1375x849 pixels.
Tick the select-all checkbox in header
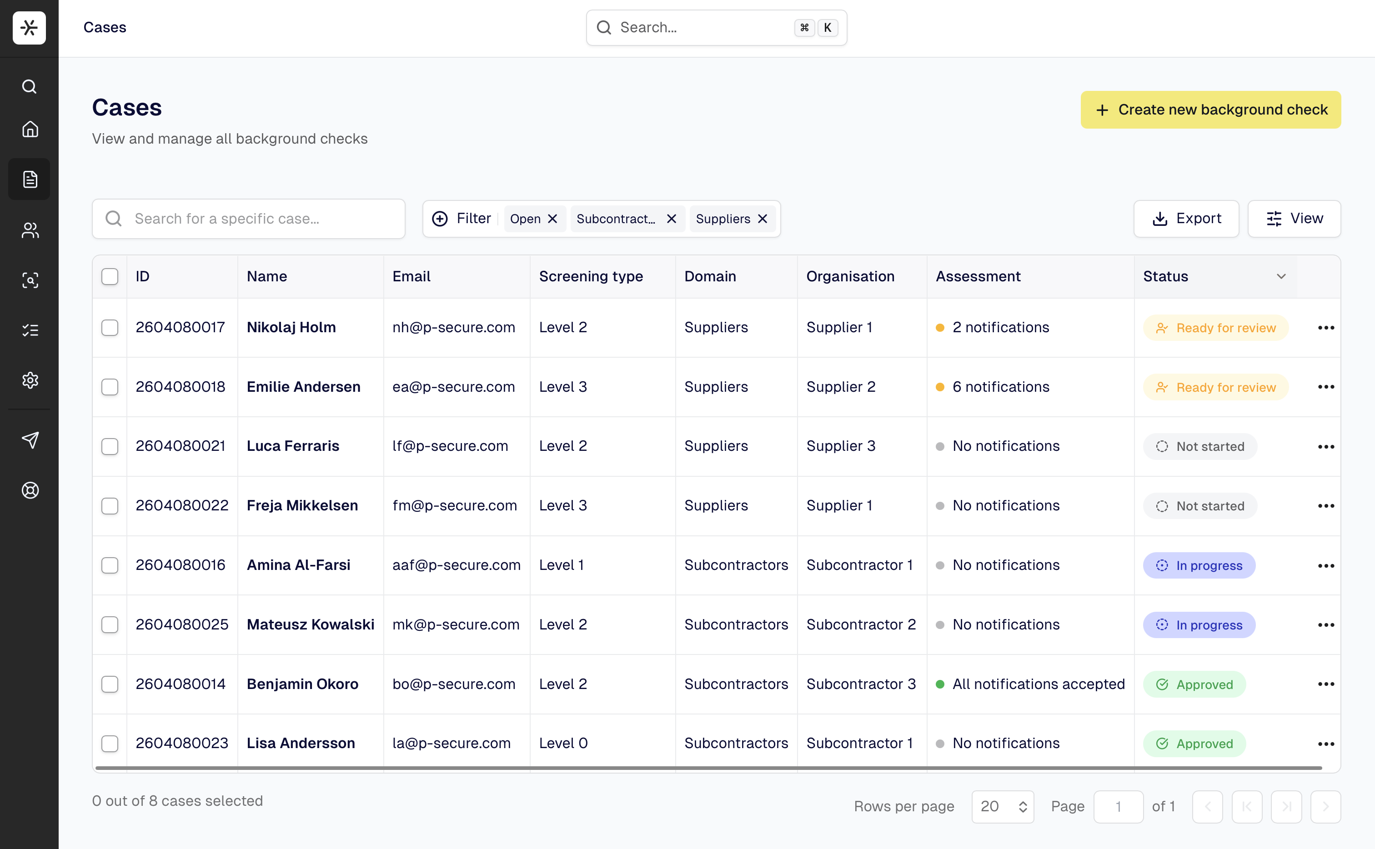point(110,276)
